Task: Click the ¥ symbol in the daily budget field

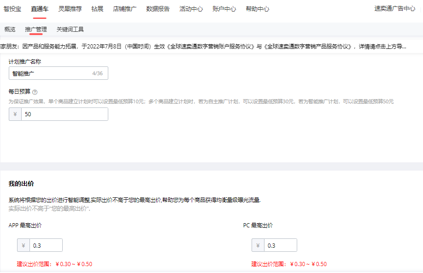Action: coord(15,114)
